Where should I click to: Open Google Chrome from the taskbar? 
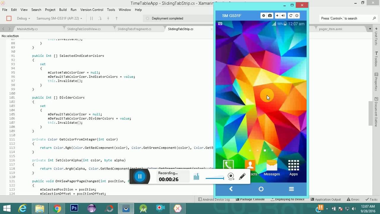click(57, 208)
